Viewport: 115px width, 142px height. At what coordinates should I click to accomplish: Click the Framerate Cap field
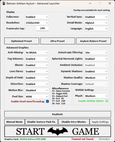[42, 28]
